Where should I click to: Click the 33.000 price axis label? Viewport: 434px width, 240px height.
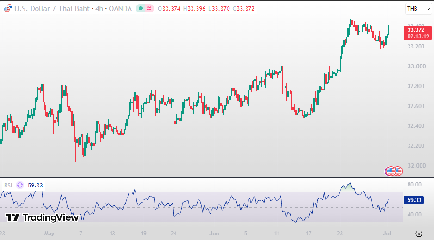point(416,66)
